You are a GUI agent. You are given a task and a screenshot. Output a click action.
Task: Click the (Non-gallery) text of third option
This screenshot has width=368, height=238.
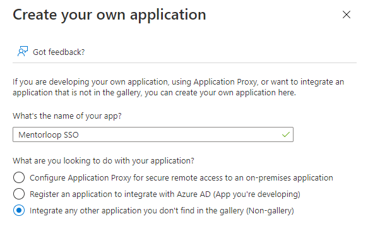pyautogui.click(x=270, y=211)
